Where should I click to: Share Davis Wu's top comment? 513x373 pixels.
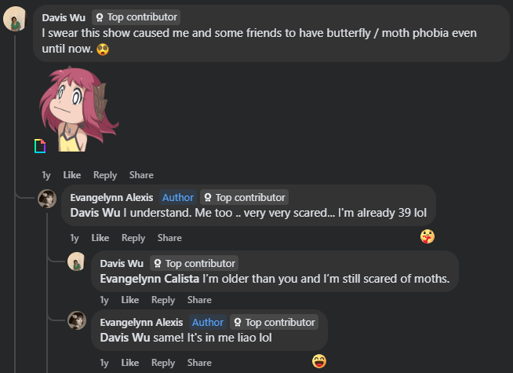click(141, 175)
